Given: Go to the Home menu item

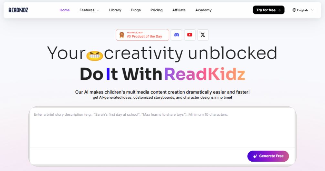Looking at the screenshot, I should pyautogui.click(x=65, y=10).
